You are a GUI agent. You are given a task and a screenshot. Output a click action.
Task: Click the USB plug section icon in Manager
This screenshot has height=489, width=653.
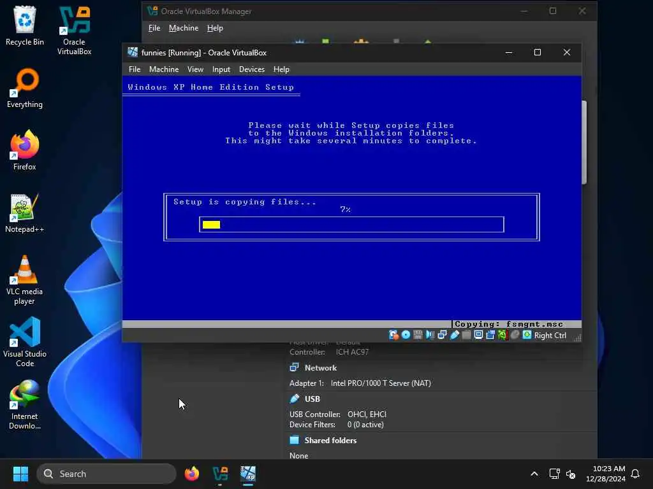click(x=295, y=399)
